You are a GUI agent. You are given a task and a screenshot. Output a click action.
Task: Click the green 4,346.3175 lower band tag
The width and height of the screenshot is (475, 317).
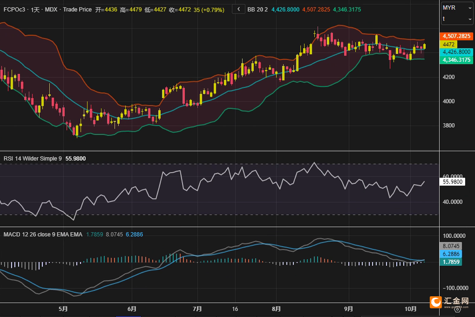[x=457, y=60]
